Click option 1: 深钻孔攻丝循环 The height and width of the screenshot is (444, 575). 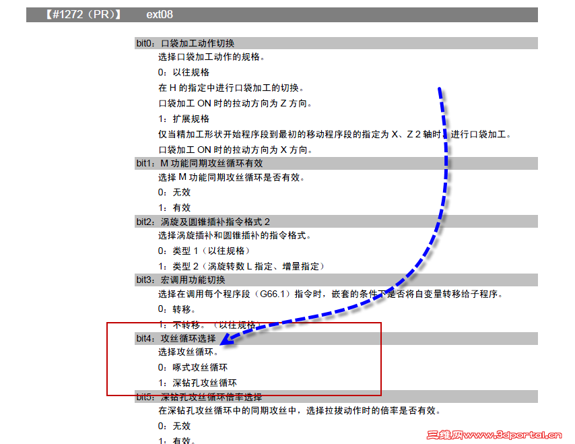pos(197,383)
